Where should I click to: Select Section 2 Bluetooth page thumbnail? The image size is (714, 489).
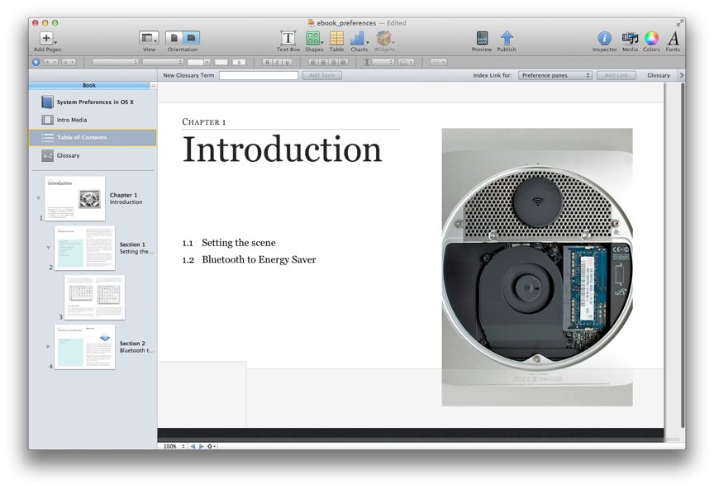click(84, 347)
